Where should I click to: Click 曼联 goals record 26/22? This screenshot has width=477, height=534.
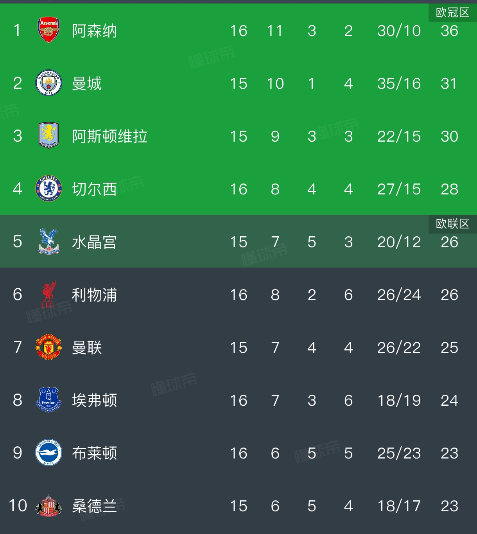pos(399,348)
